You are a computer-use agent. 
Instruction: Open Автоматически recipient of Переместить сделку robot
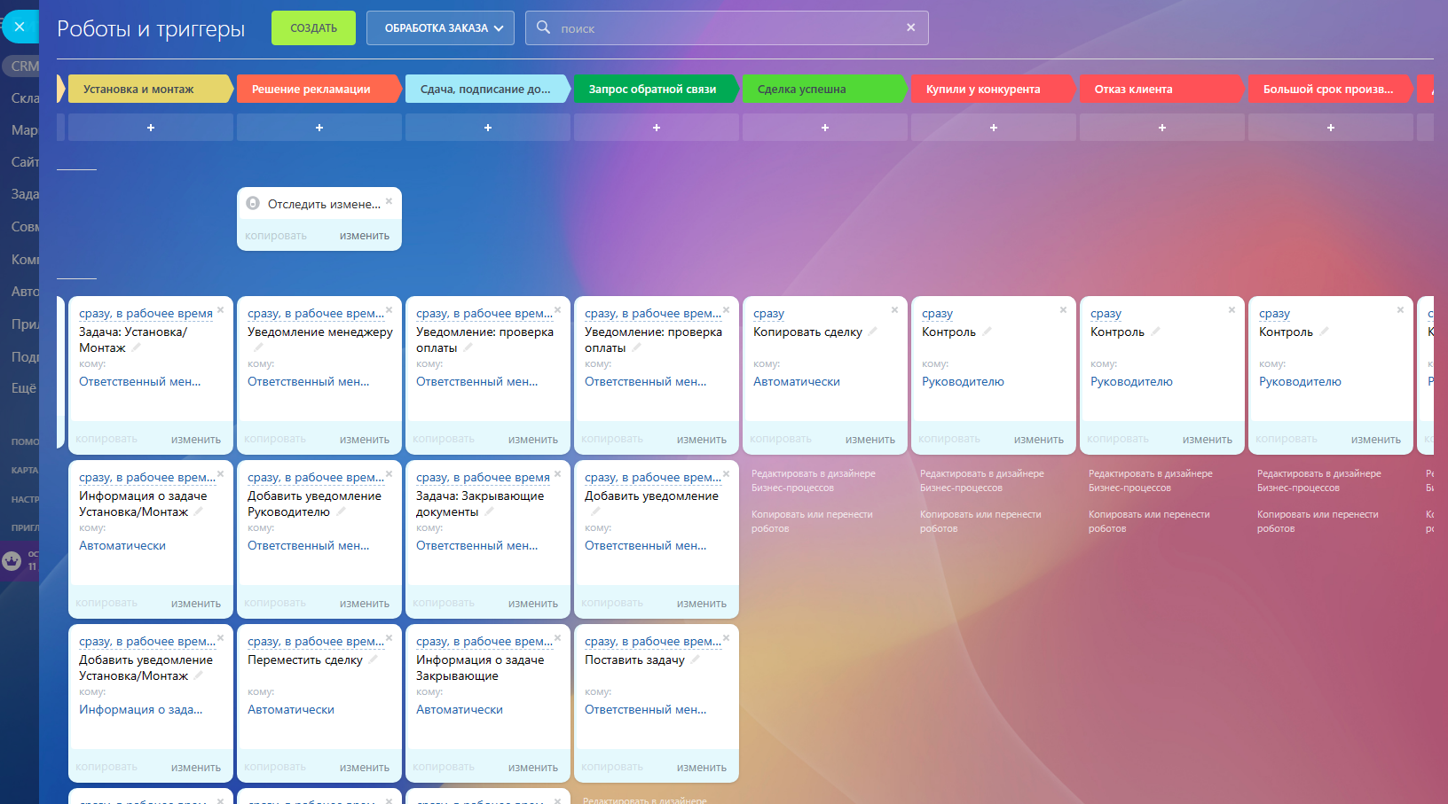tap(291, 710)
